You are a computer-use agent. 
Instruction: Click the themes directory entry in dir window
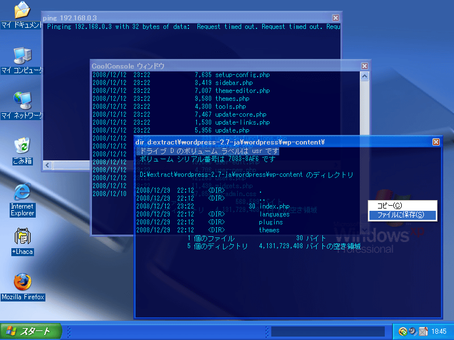point(208,230)
